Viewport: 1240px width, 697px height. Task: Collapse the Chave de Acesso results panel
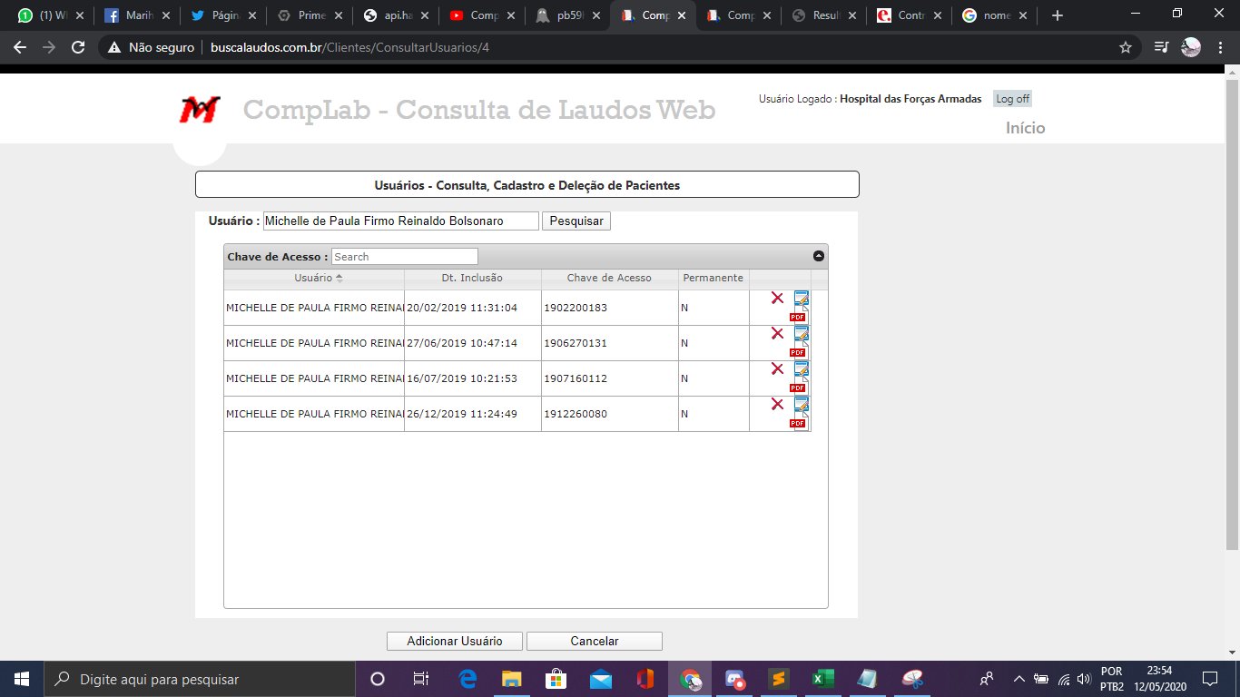(819, 257)
